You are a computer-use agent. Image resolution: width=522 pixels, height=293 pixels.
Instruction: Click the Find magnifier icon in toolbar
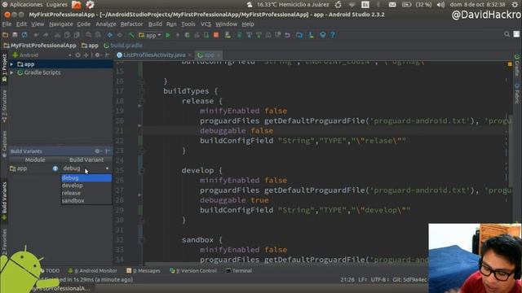pos(88,35)
